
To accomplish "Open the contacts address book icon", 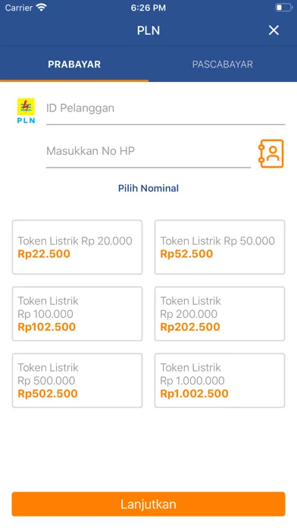I will [271, 153].
